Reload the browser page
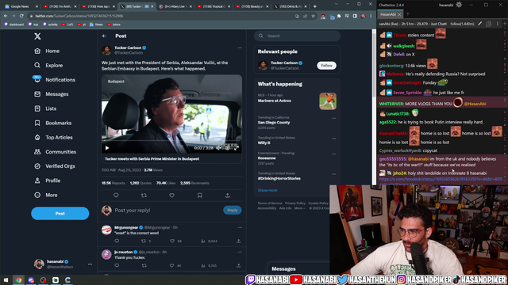This screenshot has width=508, height=285. click(x=21, y=16)
